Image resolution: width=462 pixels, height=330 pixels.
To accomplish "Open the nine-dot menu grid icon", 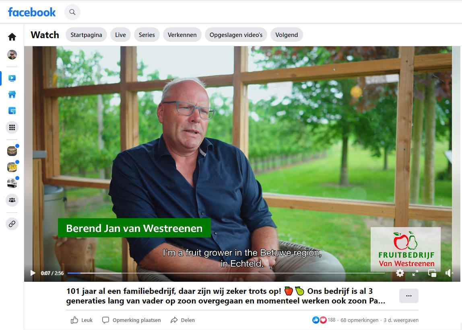I will pyautogui.click(x=12, y=127).
